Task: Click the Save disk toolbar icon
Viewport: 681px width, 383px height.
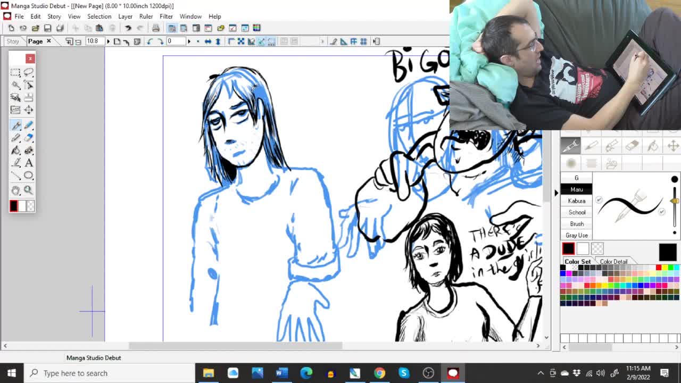Action: coord(47,28)
